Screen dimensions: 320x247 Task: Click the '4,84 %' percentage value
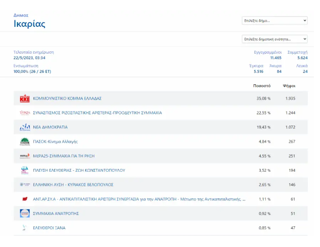264,142
